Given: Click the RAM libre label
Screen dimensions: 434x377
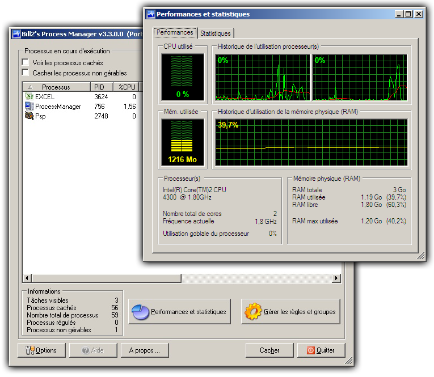Looking at the screenshot, I should [x=305, y=205].
